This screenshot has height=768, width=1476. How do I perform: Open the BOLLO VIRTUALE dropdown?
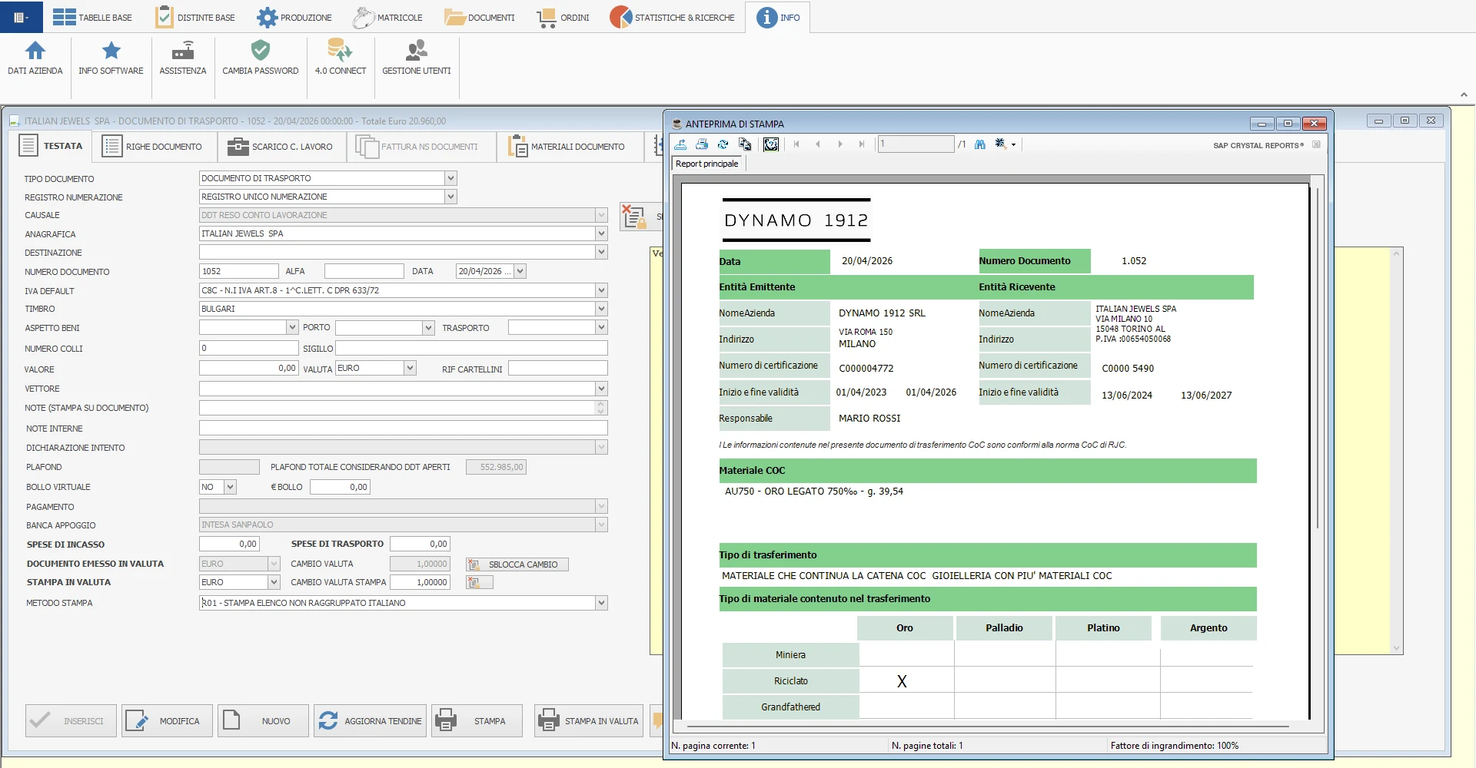[230, 487]
